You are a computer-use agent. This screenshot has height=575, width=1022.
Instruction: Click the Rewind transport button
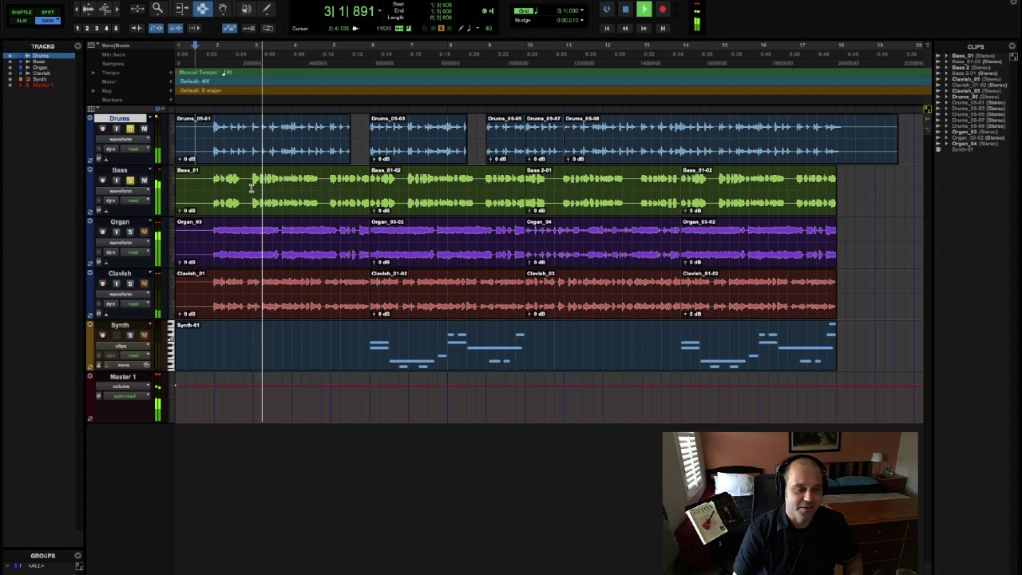pos(625,28)
